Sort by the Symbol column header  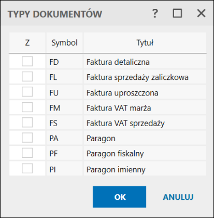64,43
